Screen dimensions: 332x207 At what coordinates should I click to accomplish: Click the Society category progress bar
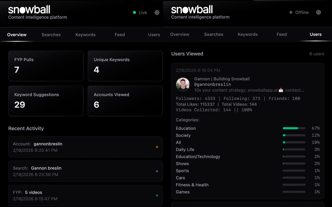(x=294, y=135)
